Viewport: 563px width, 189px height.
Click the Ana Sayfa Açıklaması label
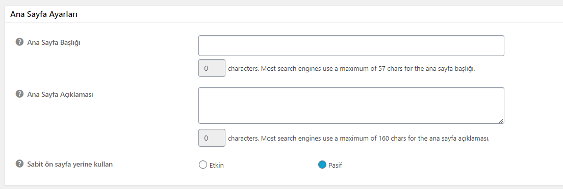click(60, 95)
